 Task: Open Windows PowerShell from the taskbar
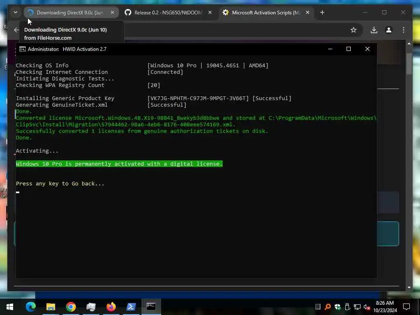pyautogui.click(x=131, y=307)
